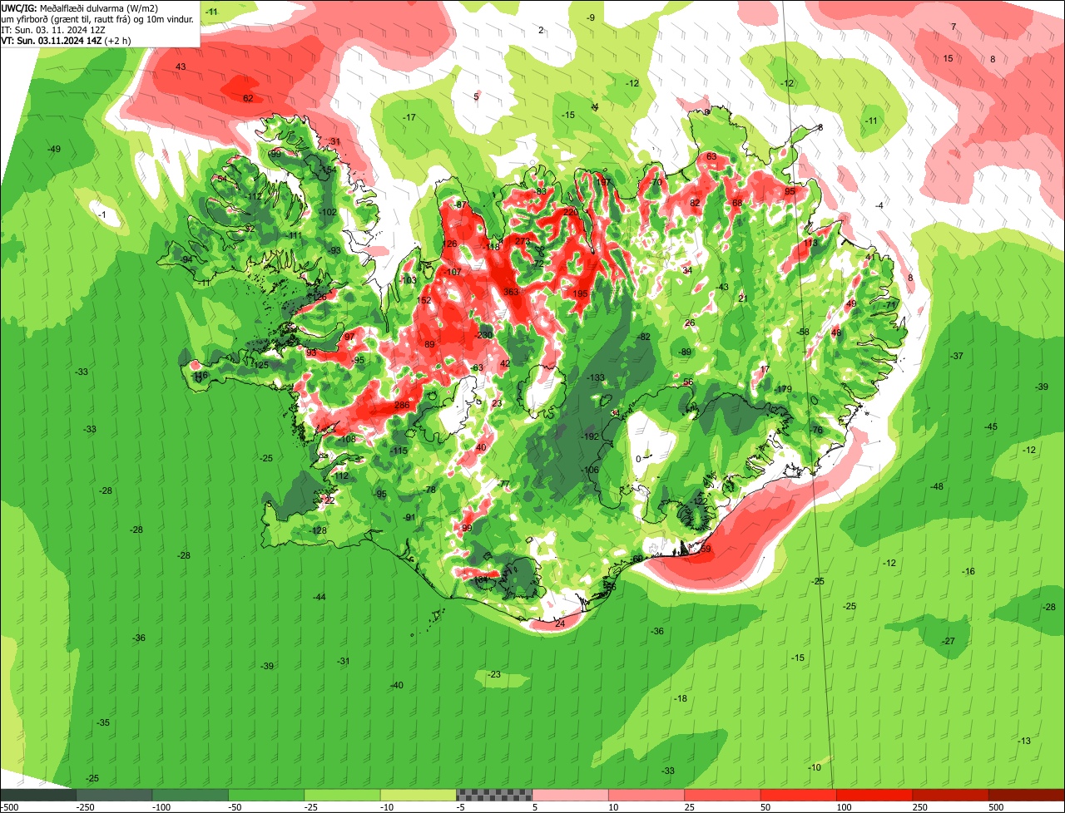Click the yellow-green swatch between -10 and -5
This screenshot has width=1065, height=813.
coord(418,795)
